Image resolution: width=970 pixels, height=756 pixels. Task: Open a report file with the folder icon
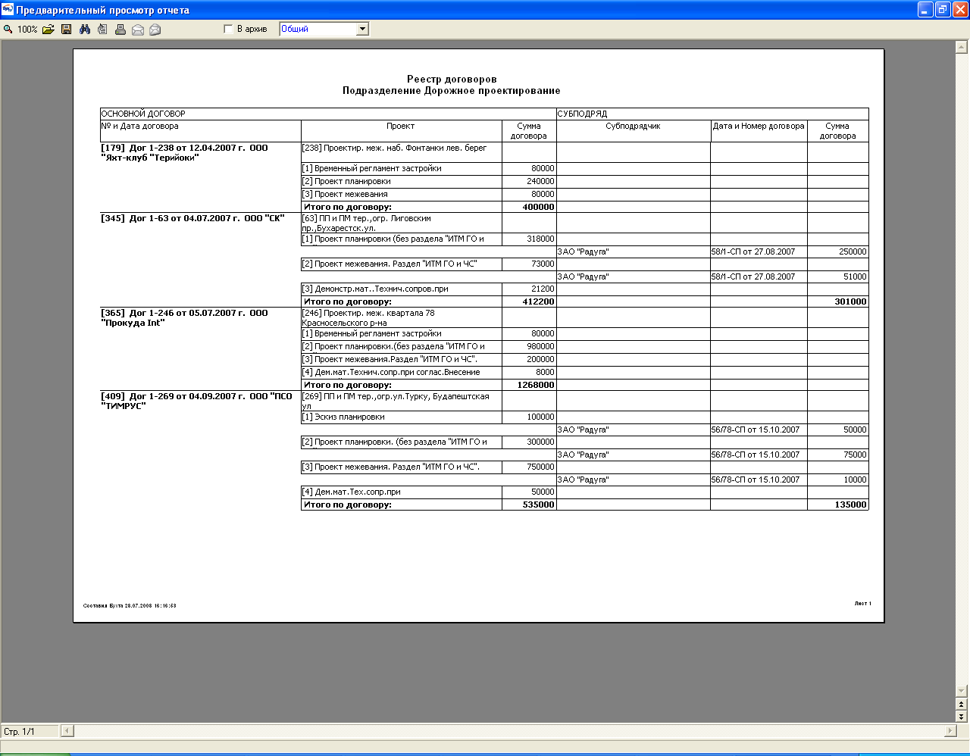pyautogui.click(x=48, y=30)
